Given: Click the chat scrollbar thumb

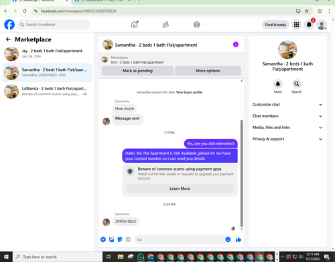Looking at the screenshot, I should point(241,173).
